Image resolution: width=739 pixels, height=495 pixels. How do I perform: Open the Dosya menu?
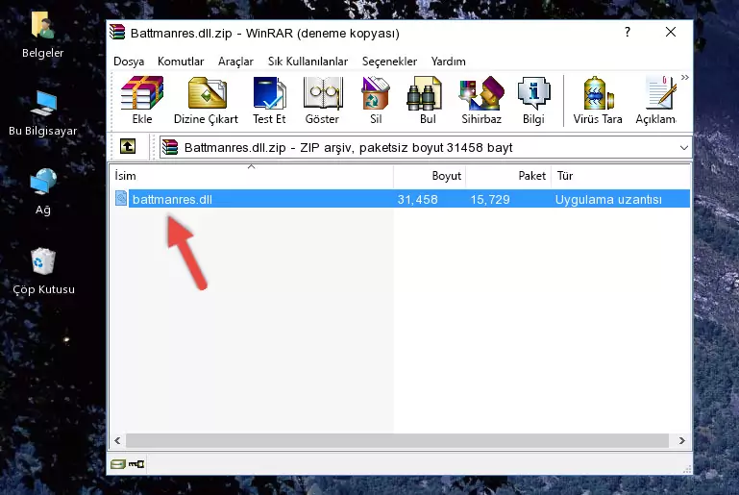[129, 62]
